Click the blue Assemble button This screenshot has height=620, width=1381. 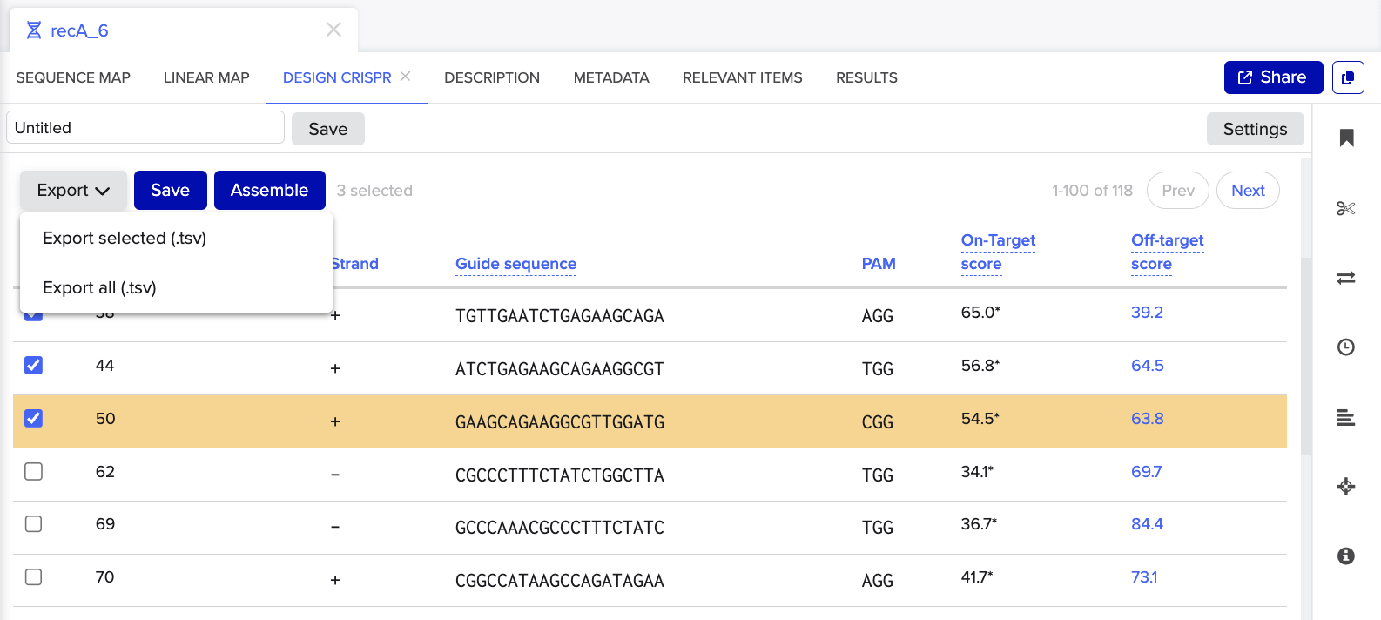click(270, 190)
